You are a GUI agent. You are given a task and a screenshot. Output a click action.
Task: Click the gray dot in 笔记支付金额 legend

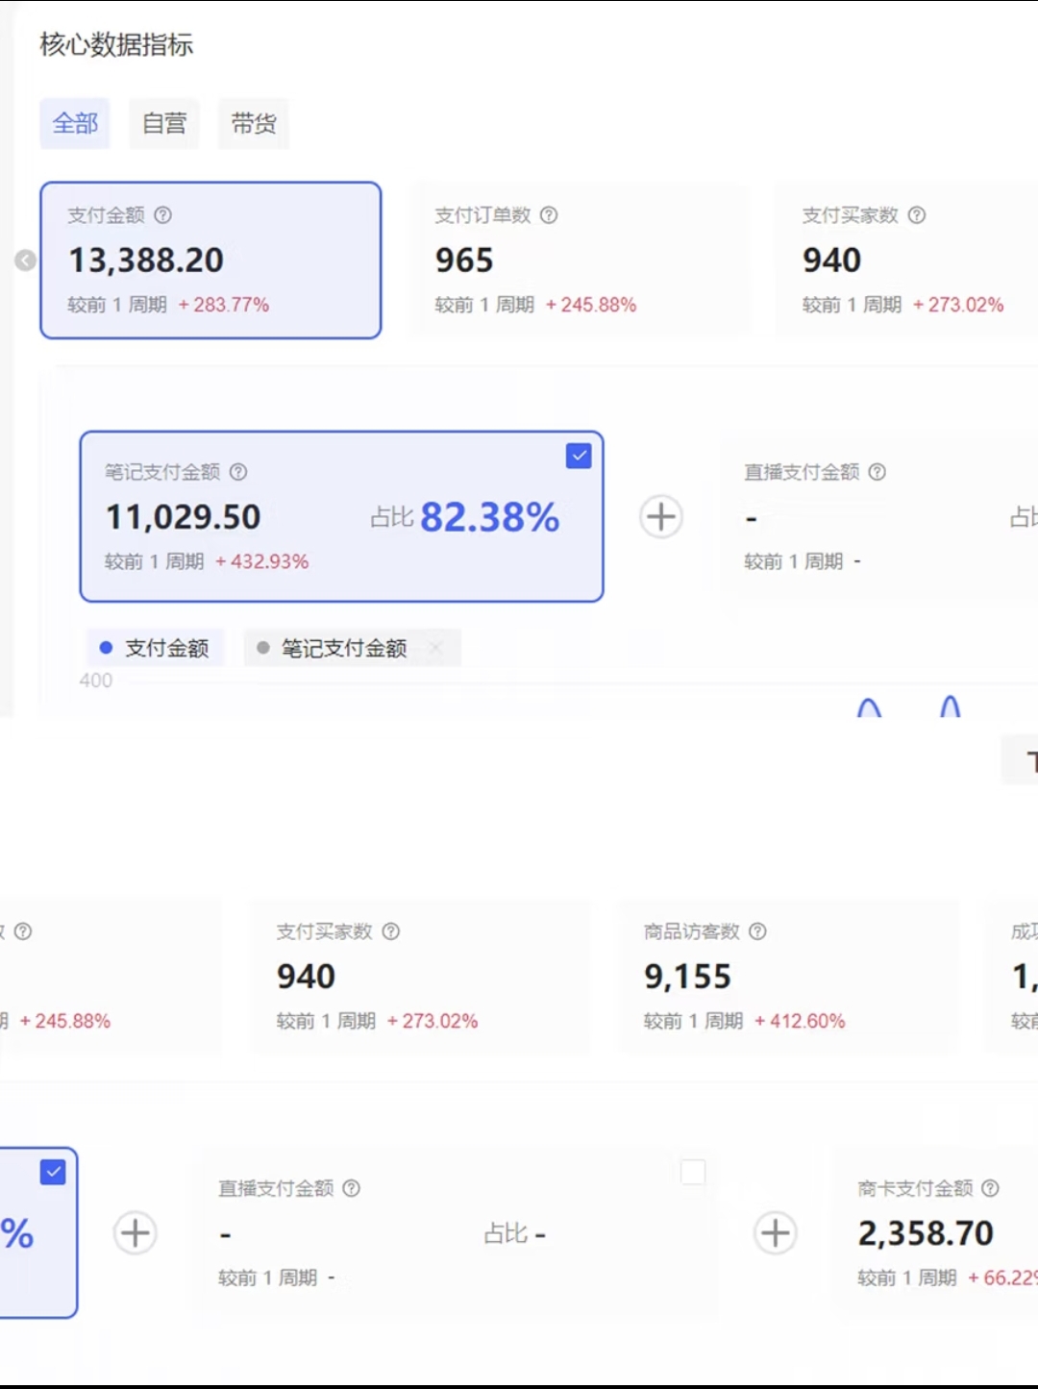[263, 648]
